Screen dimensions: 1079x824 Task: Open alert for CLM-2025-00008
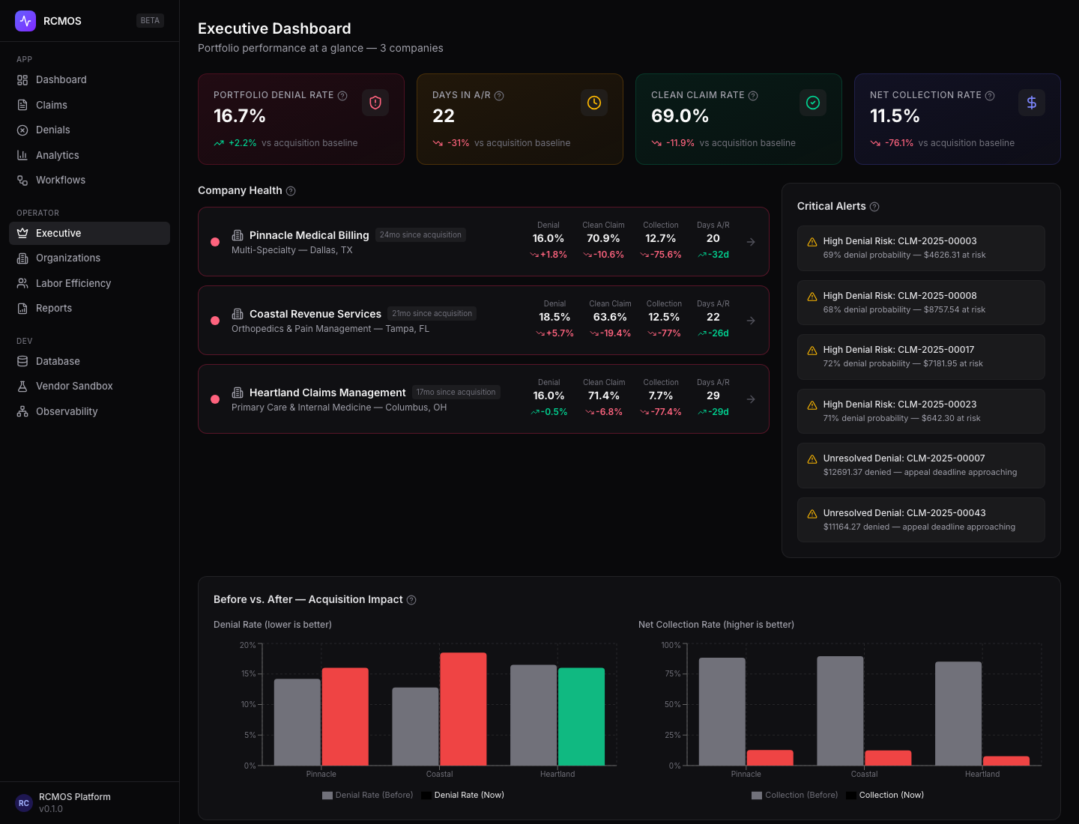(x=921, y=303)
